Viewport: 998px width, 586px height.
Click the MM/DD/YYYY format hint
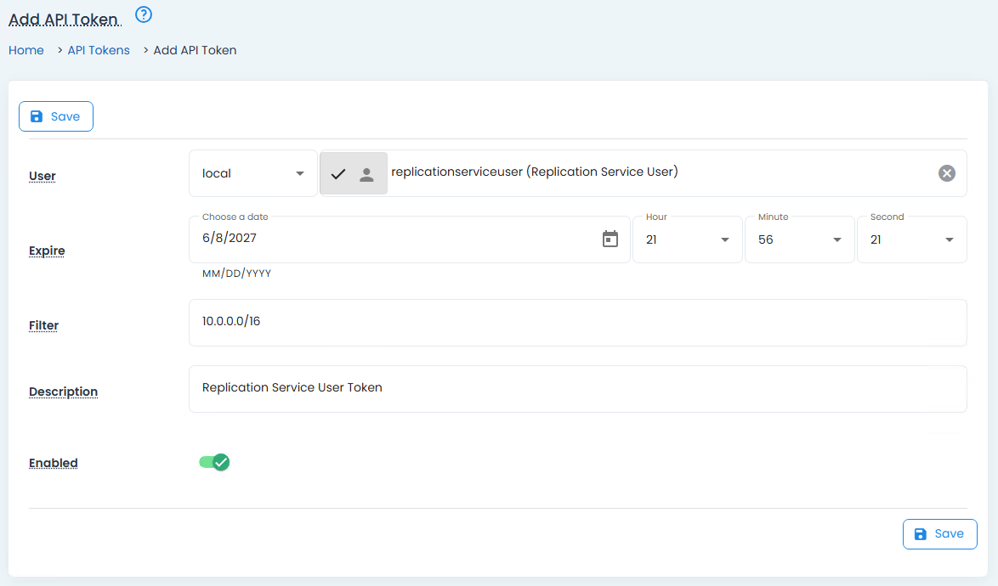click(237, 273)
